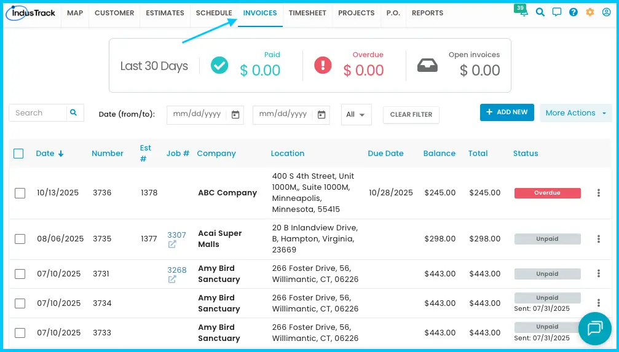The image size is (619, 352).
Task: Open the PROJECTS tab
Action: pos(357,13)
